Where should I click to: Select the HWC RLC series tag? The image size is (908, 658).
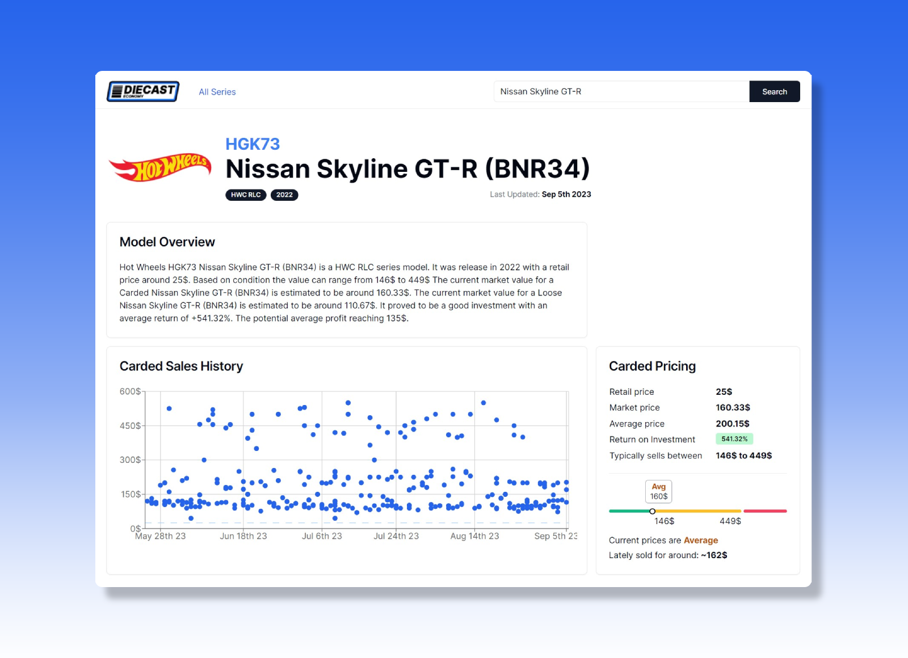(246, 195)
